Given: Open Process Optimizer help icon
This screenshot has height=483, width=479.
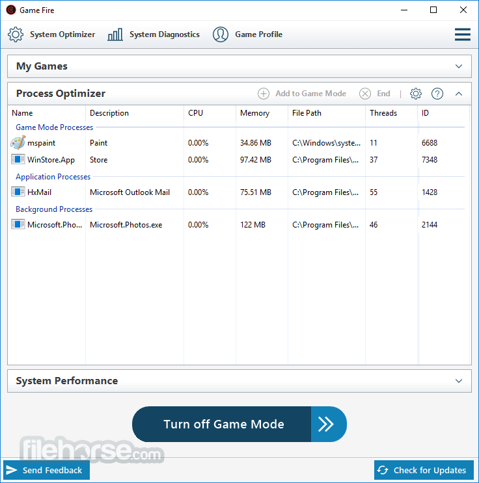Looking at the screenshot, I should tap(437, 94).
